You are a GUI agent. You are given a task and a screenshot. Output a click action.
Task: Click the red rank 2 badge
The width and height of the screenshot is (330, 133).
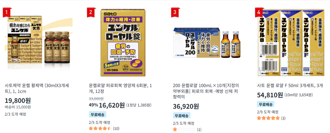coord(91,13)
